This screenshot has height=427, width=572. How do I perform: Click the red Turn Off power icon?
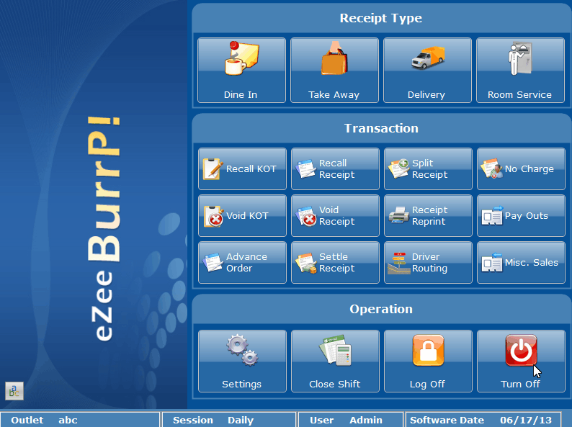point(520,351)
